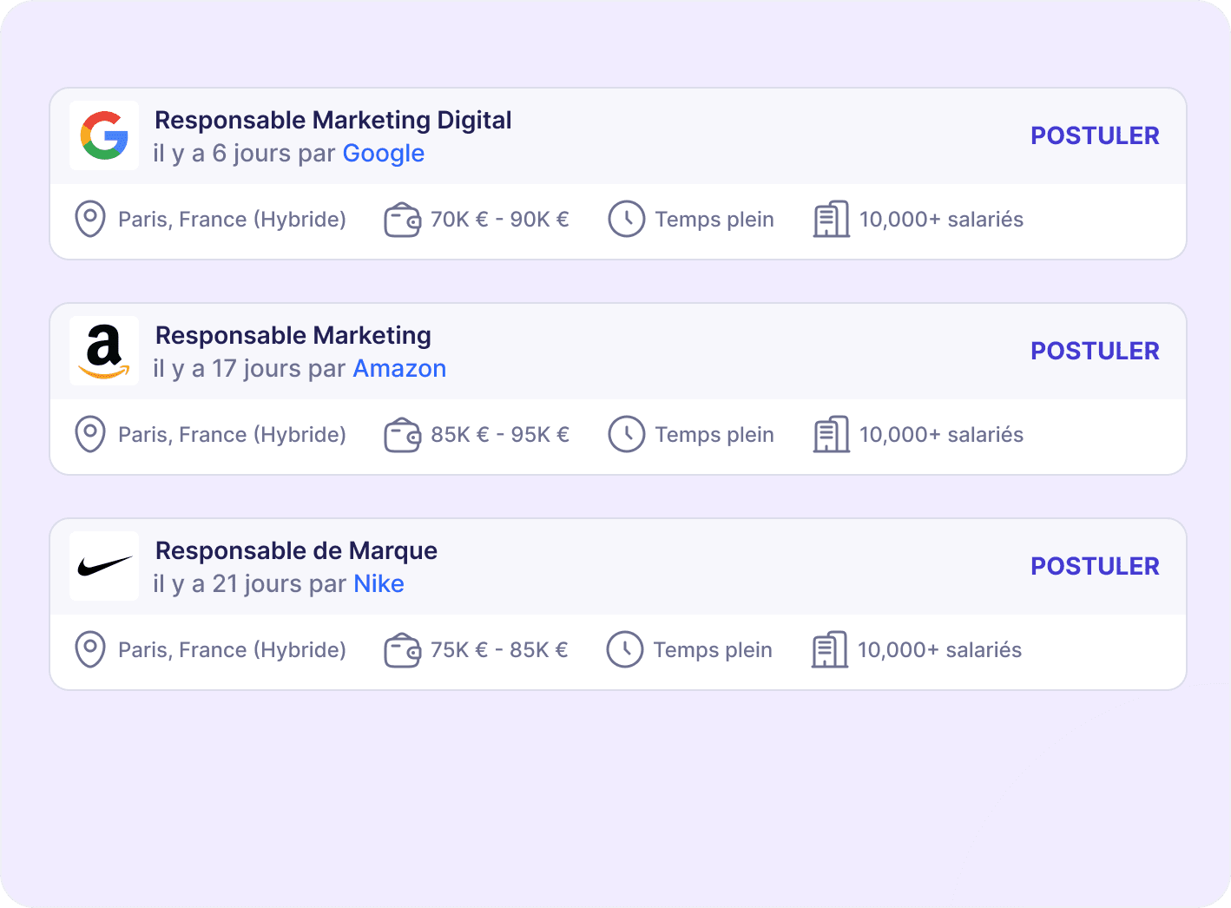Click the Amazon logo thumbnail
This screenshot has width=1231, height=908.
[103, 351]
